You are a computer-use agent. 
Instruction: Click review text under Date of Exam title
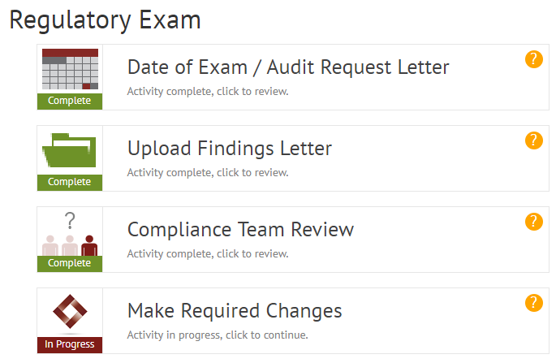208,91
